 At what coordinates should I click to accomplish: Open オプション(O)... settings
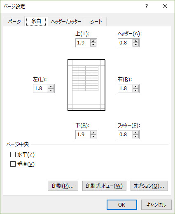[149, 186]
